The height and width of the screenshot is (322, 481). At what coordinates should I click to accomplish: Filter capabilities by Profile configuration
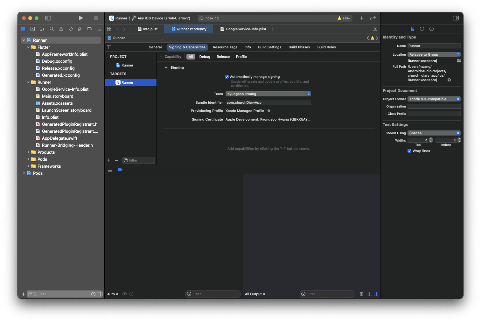tap(241, 57)
